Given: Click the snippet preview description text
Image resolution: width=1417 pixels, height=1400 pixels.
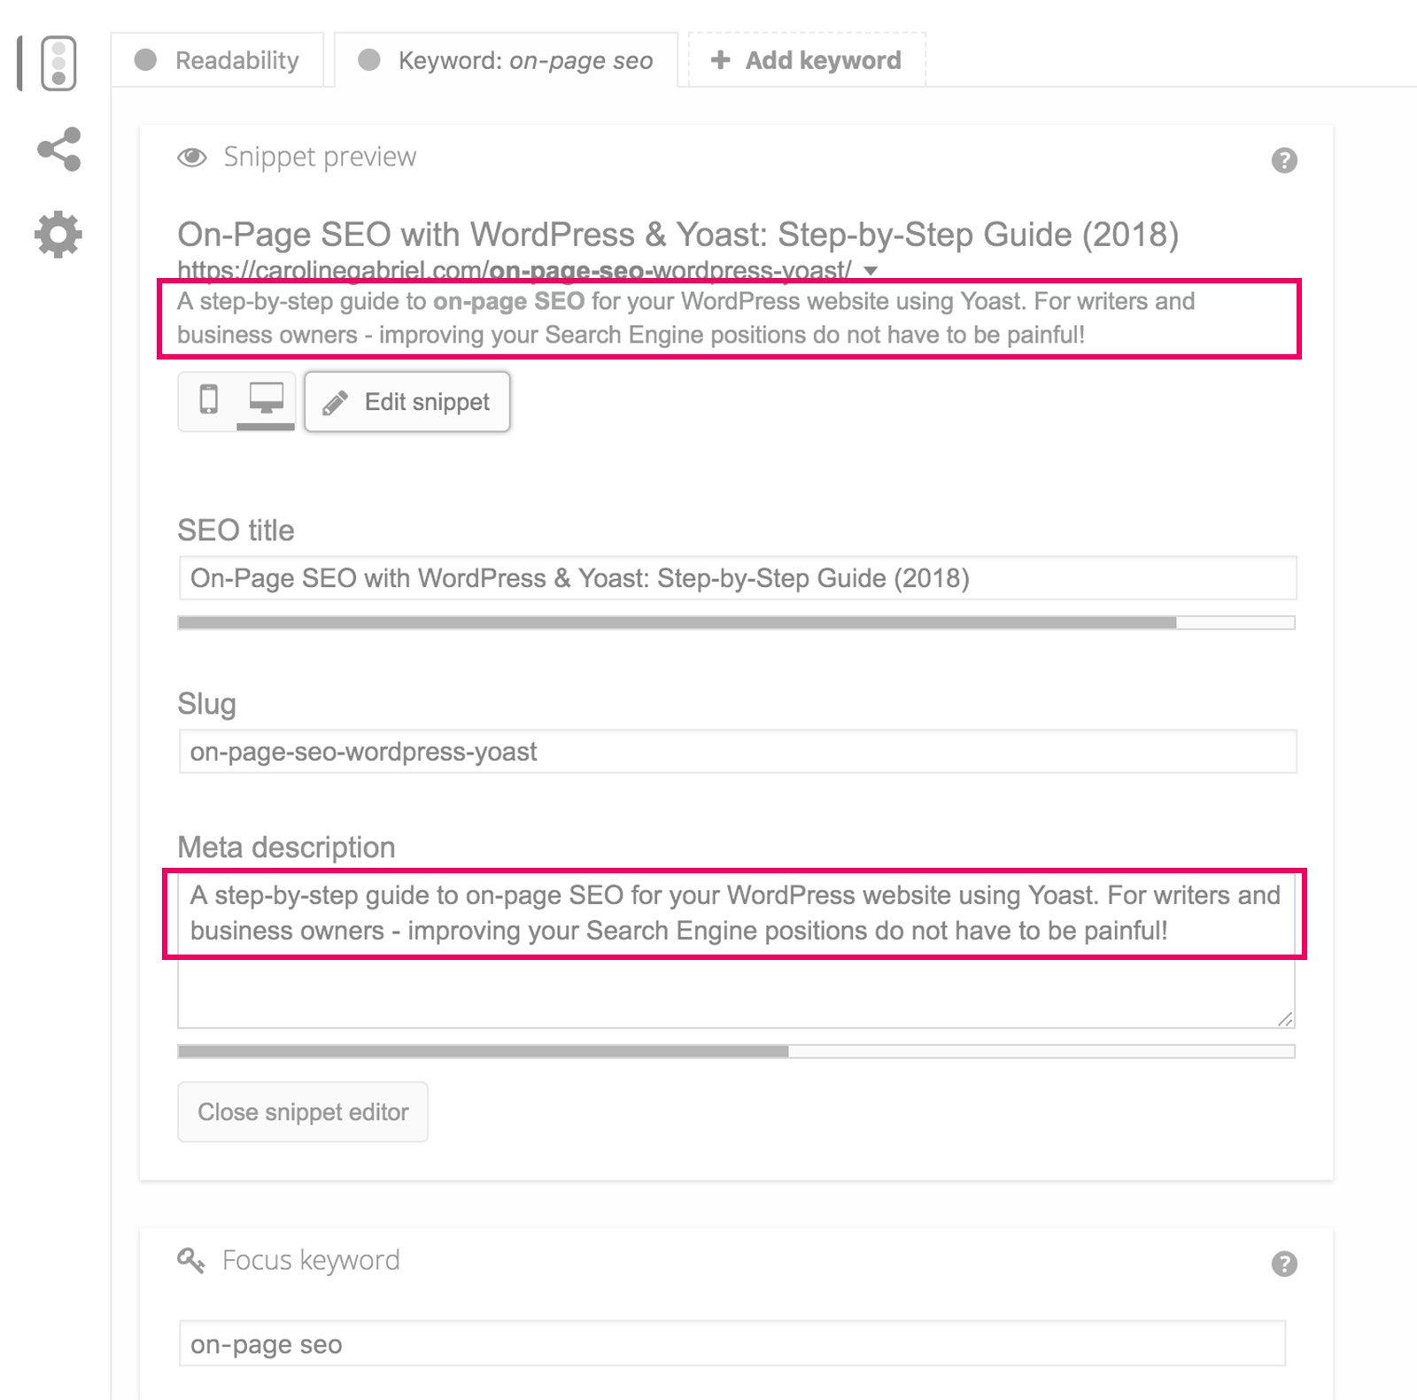Looking at the screenshot, I should 685,318.
